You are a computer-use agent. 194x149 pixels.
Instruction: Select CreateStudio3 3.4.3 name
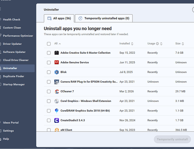pyautogui.click(x=73, y=120)
